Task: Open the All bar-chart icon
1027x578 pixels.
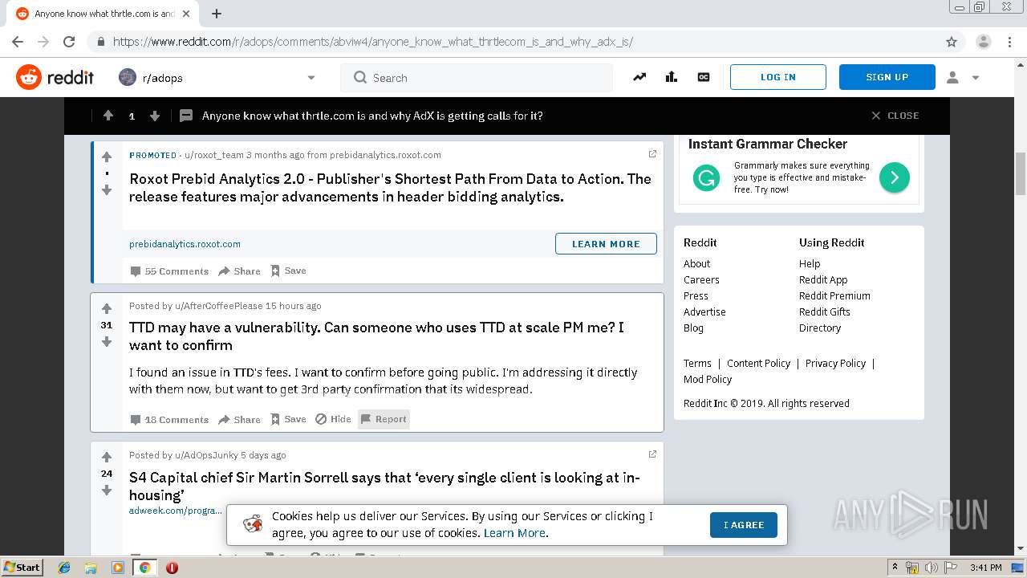Action: (x=672, y=77)
